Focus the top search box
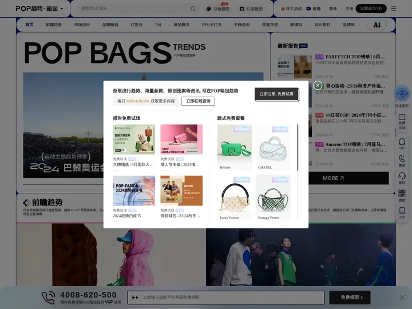 pyautogui.click(x=135, y=9)
